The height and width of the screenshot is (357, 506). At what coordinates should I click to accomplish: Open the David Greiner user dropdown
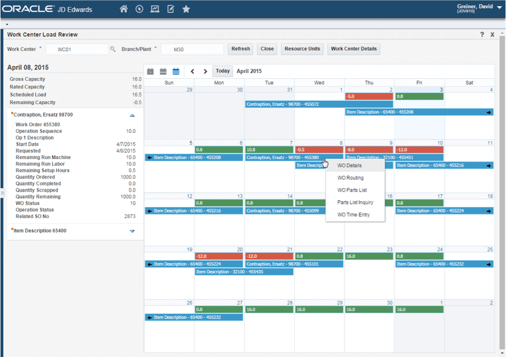pos(499,8)
